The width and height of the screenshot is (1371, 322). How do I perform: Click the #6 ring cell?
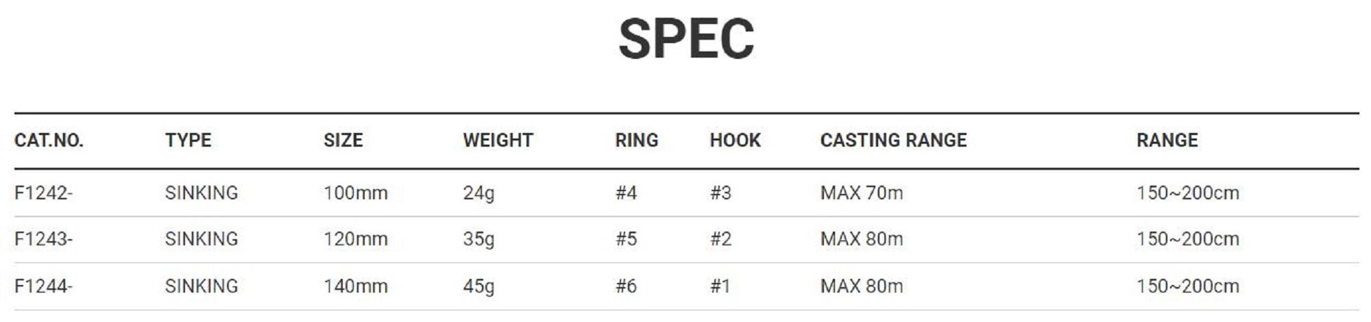[x=626, y=286]
